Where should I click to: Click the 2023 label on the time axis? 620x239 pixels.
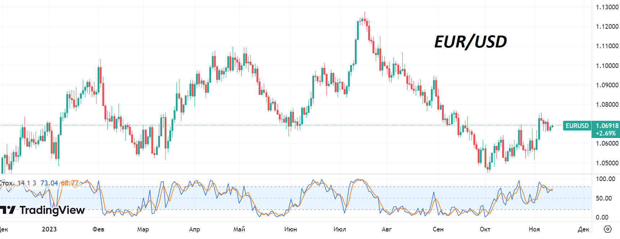click(49, 229)
